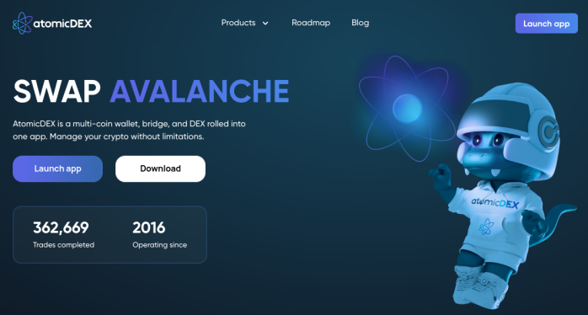Click the white Download button
The image size is (588, 315).
pyautogui.click(x=161, y=168)
